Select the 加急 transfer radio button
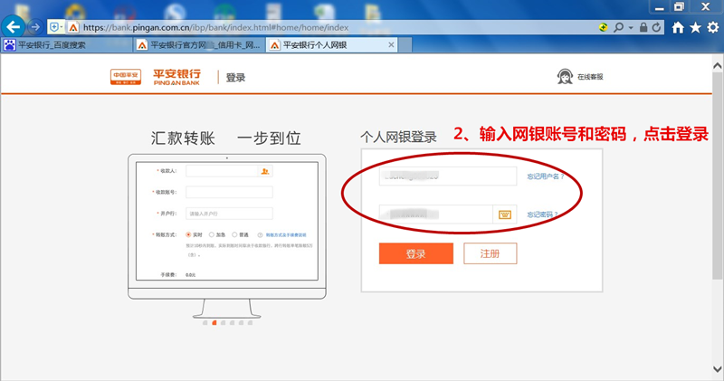 [212, 234]
